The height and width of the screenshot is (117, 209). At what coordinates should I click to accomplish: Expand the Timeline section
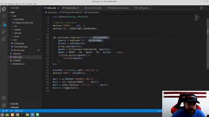pyautogui.click(x=25, y=107)
